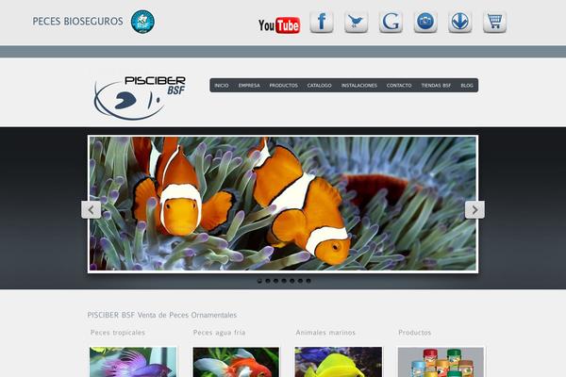The height and width of the screenshot is (377, 566).
Task: Click the Google 'G' icon
Action: click(x=391, y=22)
